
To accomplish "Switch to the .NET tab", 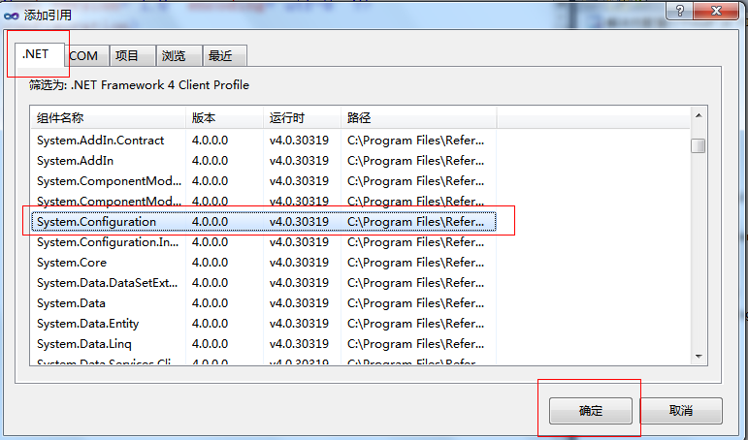I will click(x=38, y=55).
